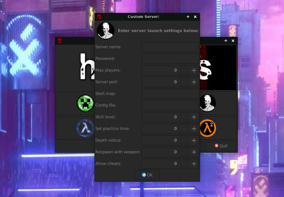This screenshot has height=197, width=284.
Task: Increase the Allow cheats value
Action: tap(194, 163)
